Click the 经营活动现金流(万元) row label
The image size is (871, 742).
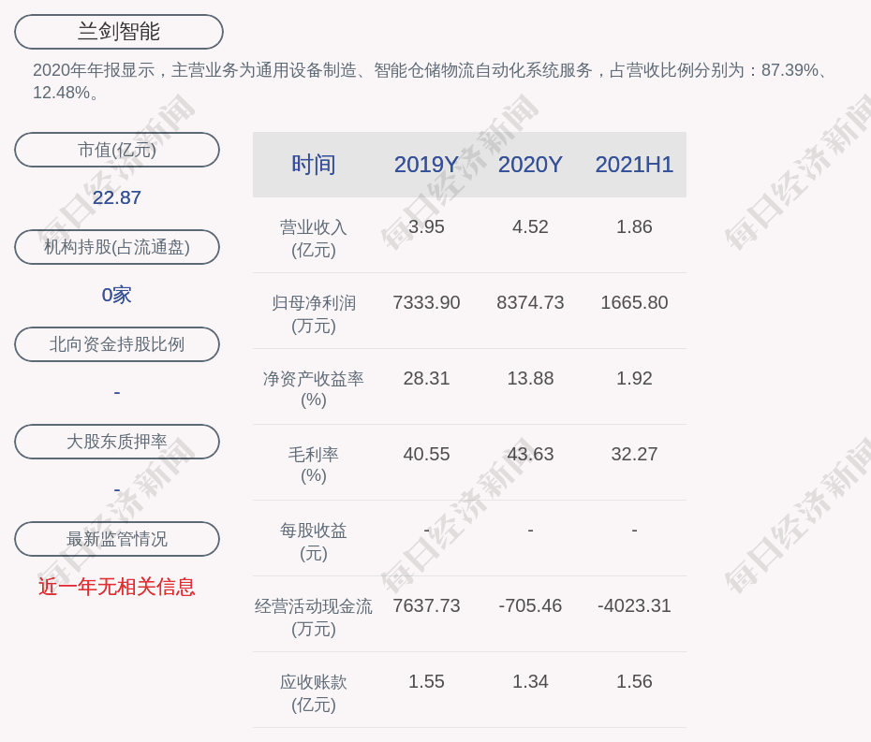[x=314, y=618]
